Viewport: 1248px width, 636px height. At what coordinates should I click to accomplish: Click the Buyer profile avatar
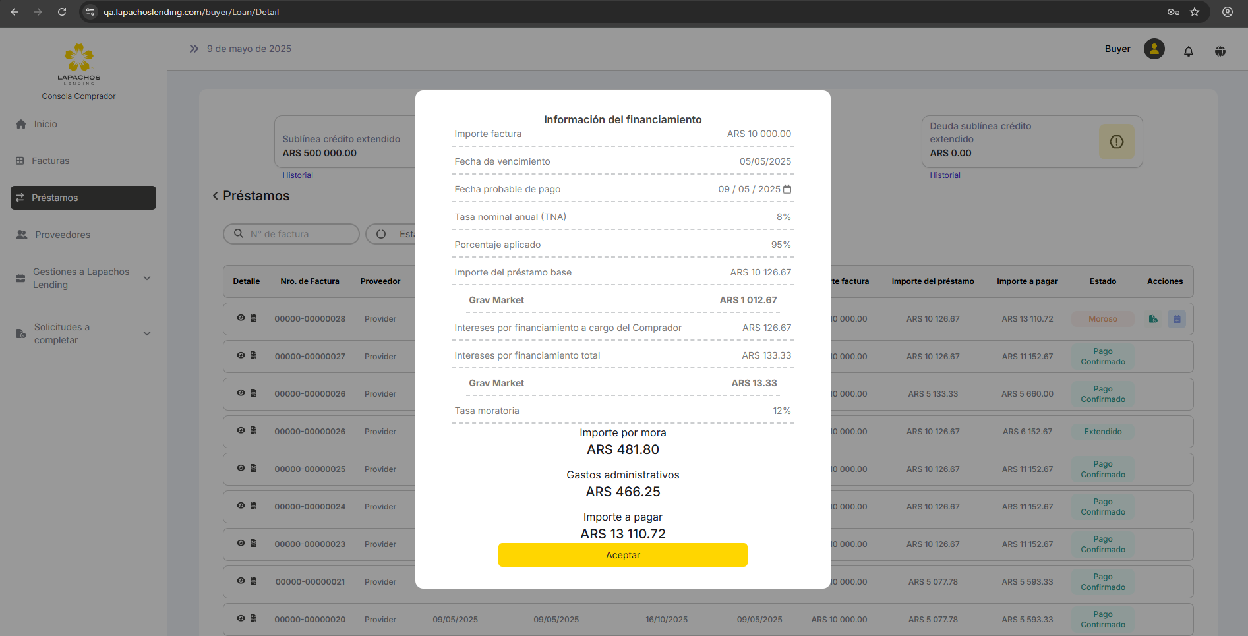1154,49
